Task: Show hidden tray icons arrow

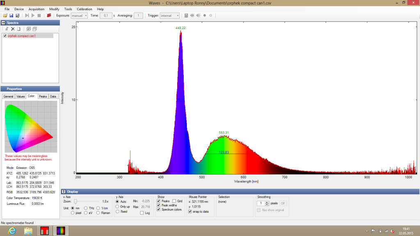Action: click(367, 231)
